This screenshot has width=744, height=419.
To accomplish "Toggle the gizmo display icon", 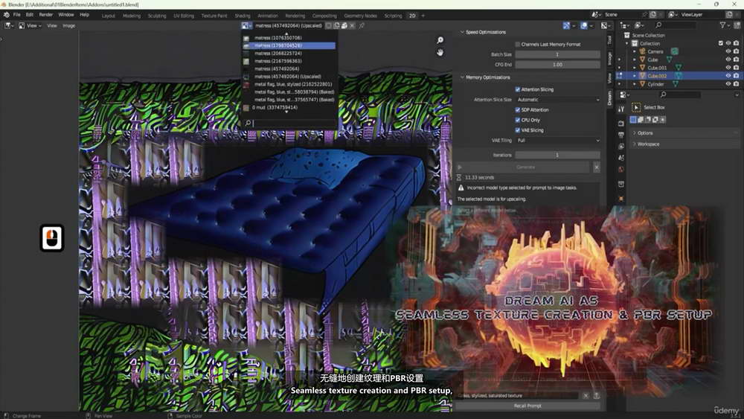I will 566,25.
